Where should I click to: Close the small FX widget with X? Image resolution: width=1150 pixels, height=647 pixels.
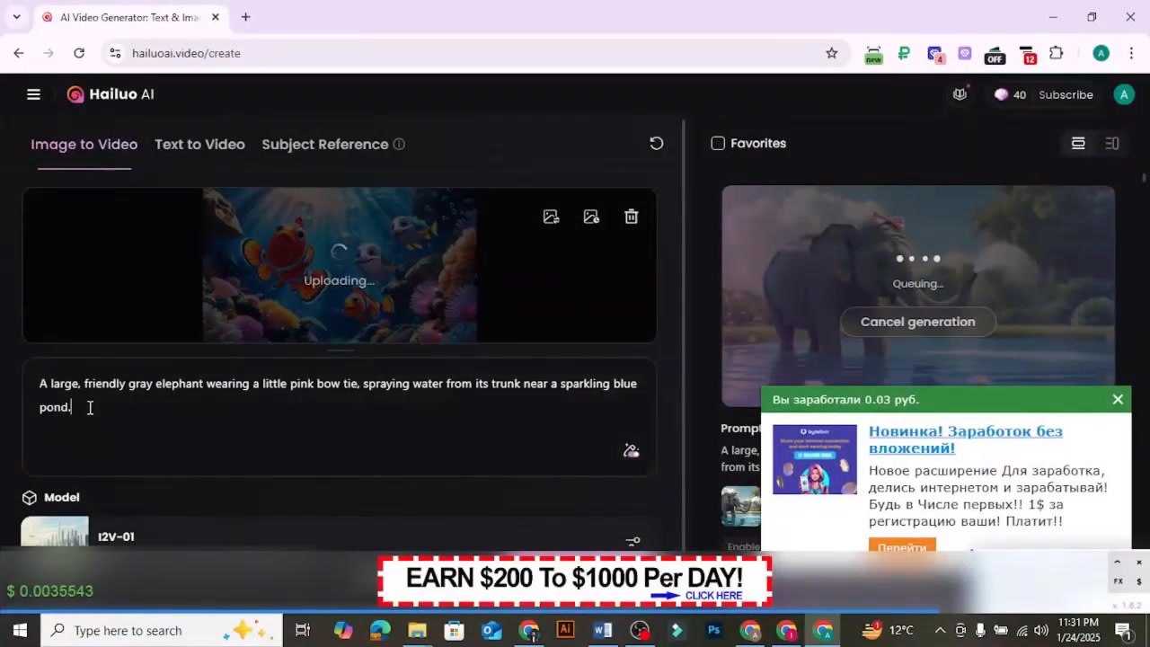point(1138,563)
